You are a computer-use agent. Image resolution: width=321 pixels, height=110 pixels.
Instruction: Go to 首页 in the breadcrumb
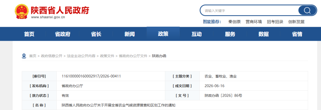pyautogui.click(x=33, y=56)
